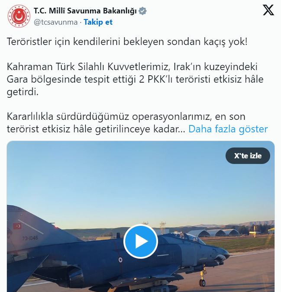The height and width of the screenshot is (292, 281).
Task: Click the Turkish flag on jet tail
Action: (17, 226)
